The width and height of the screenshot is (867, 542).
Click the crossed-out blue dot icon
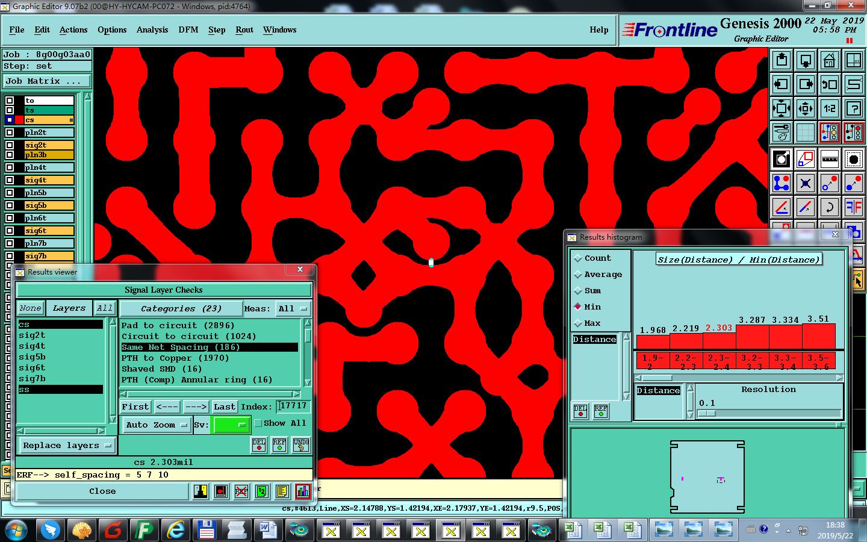[x=806, y=182]
